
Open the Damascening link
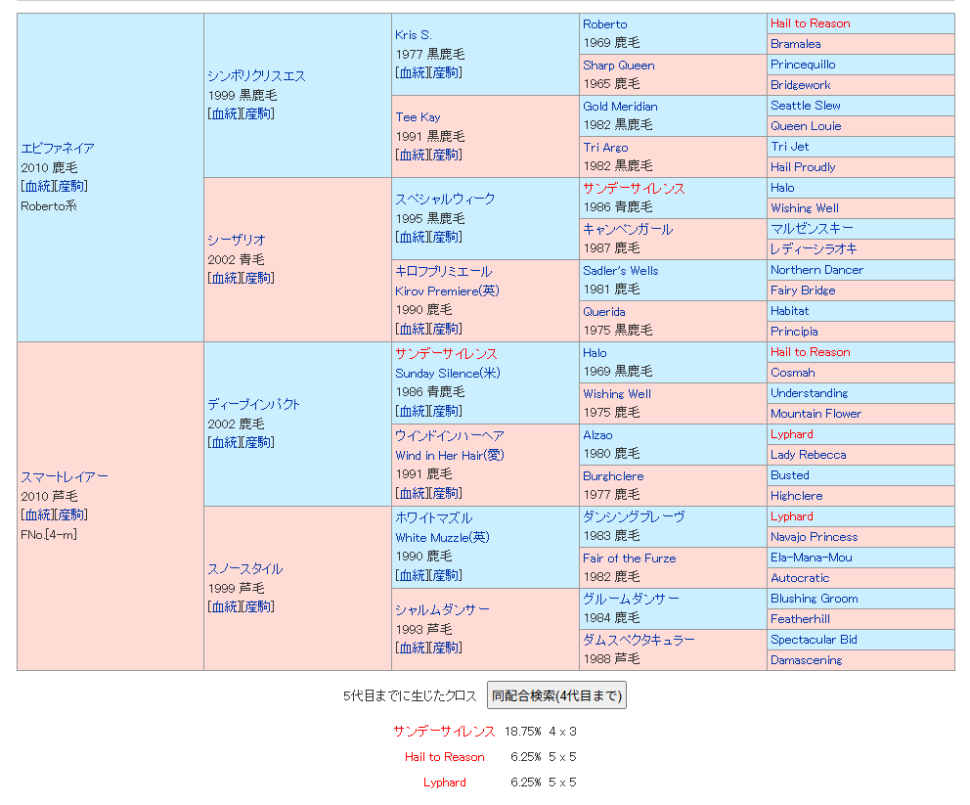click(x=806, y=660)
